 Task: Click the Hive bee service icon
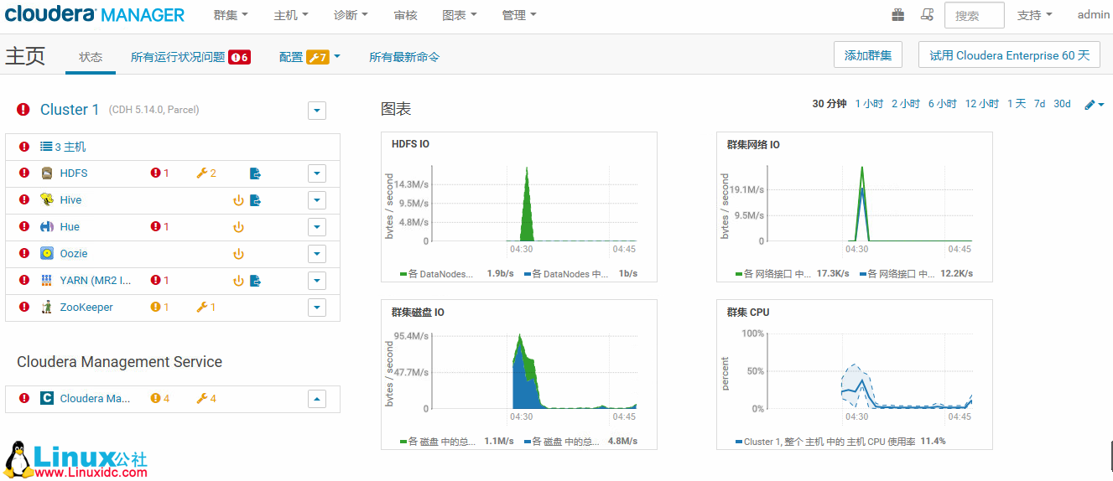(x=47, y=200)
